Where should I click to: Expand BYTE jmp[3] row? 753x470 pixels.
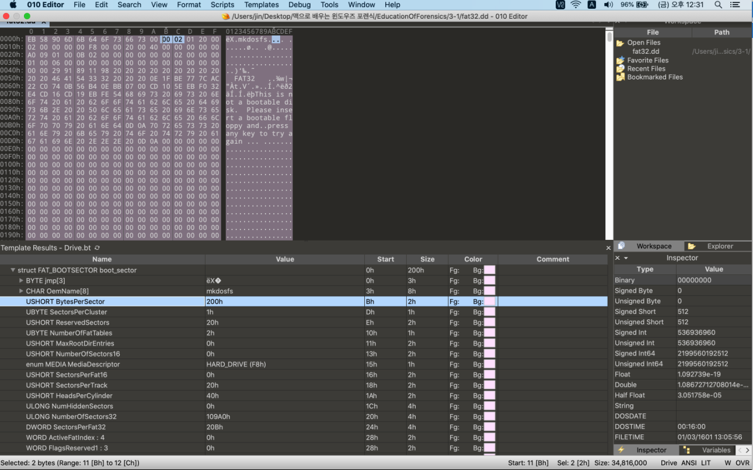[x=22, y=281]
